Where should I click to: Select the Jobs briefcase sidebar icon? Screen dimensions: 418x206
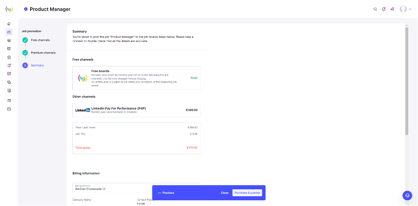(x=9, y=32)
